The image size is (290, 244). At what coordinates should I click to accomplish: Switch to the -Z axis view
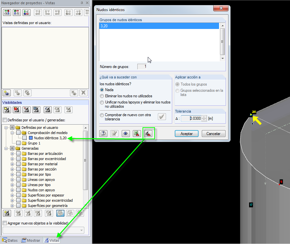[26, 13]
